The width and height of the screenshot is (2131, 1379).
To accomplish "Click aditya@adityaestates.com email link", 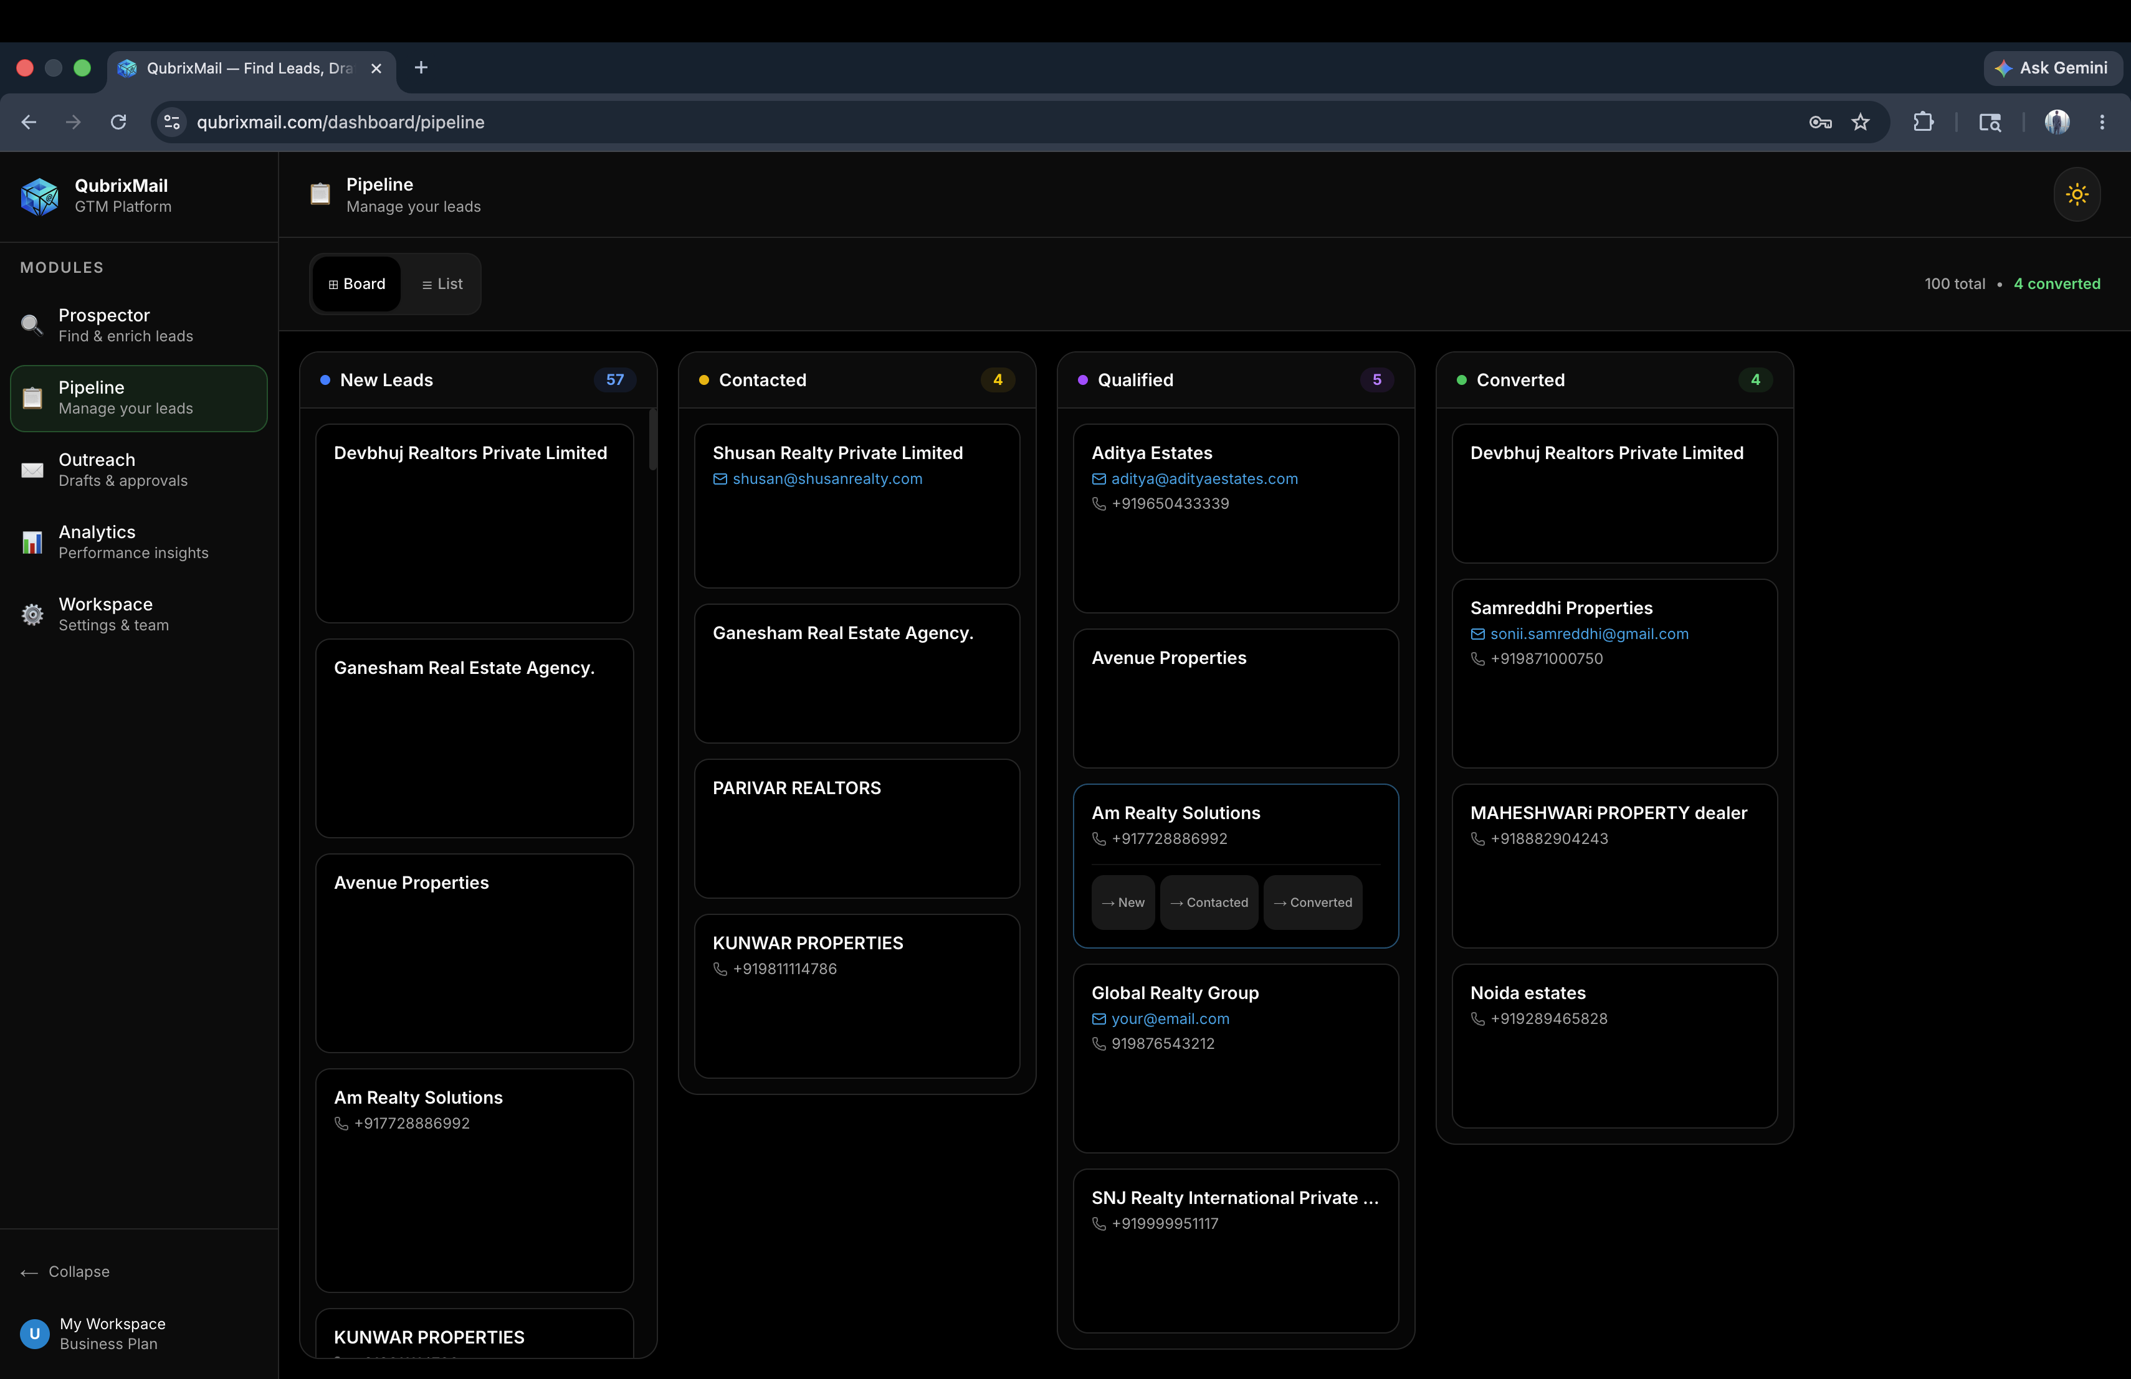I will (1204, 479).
